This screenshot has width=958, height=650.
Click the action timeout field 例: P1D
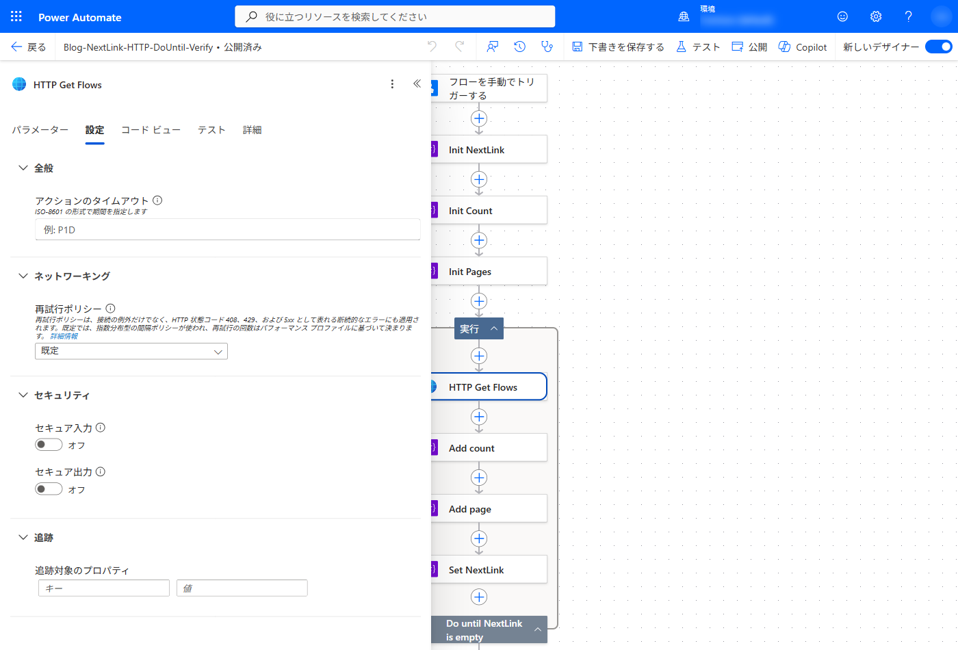227,229
